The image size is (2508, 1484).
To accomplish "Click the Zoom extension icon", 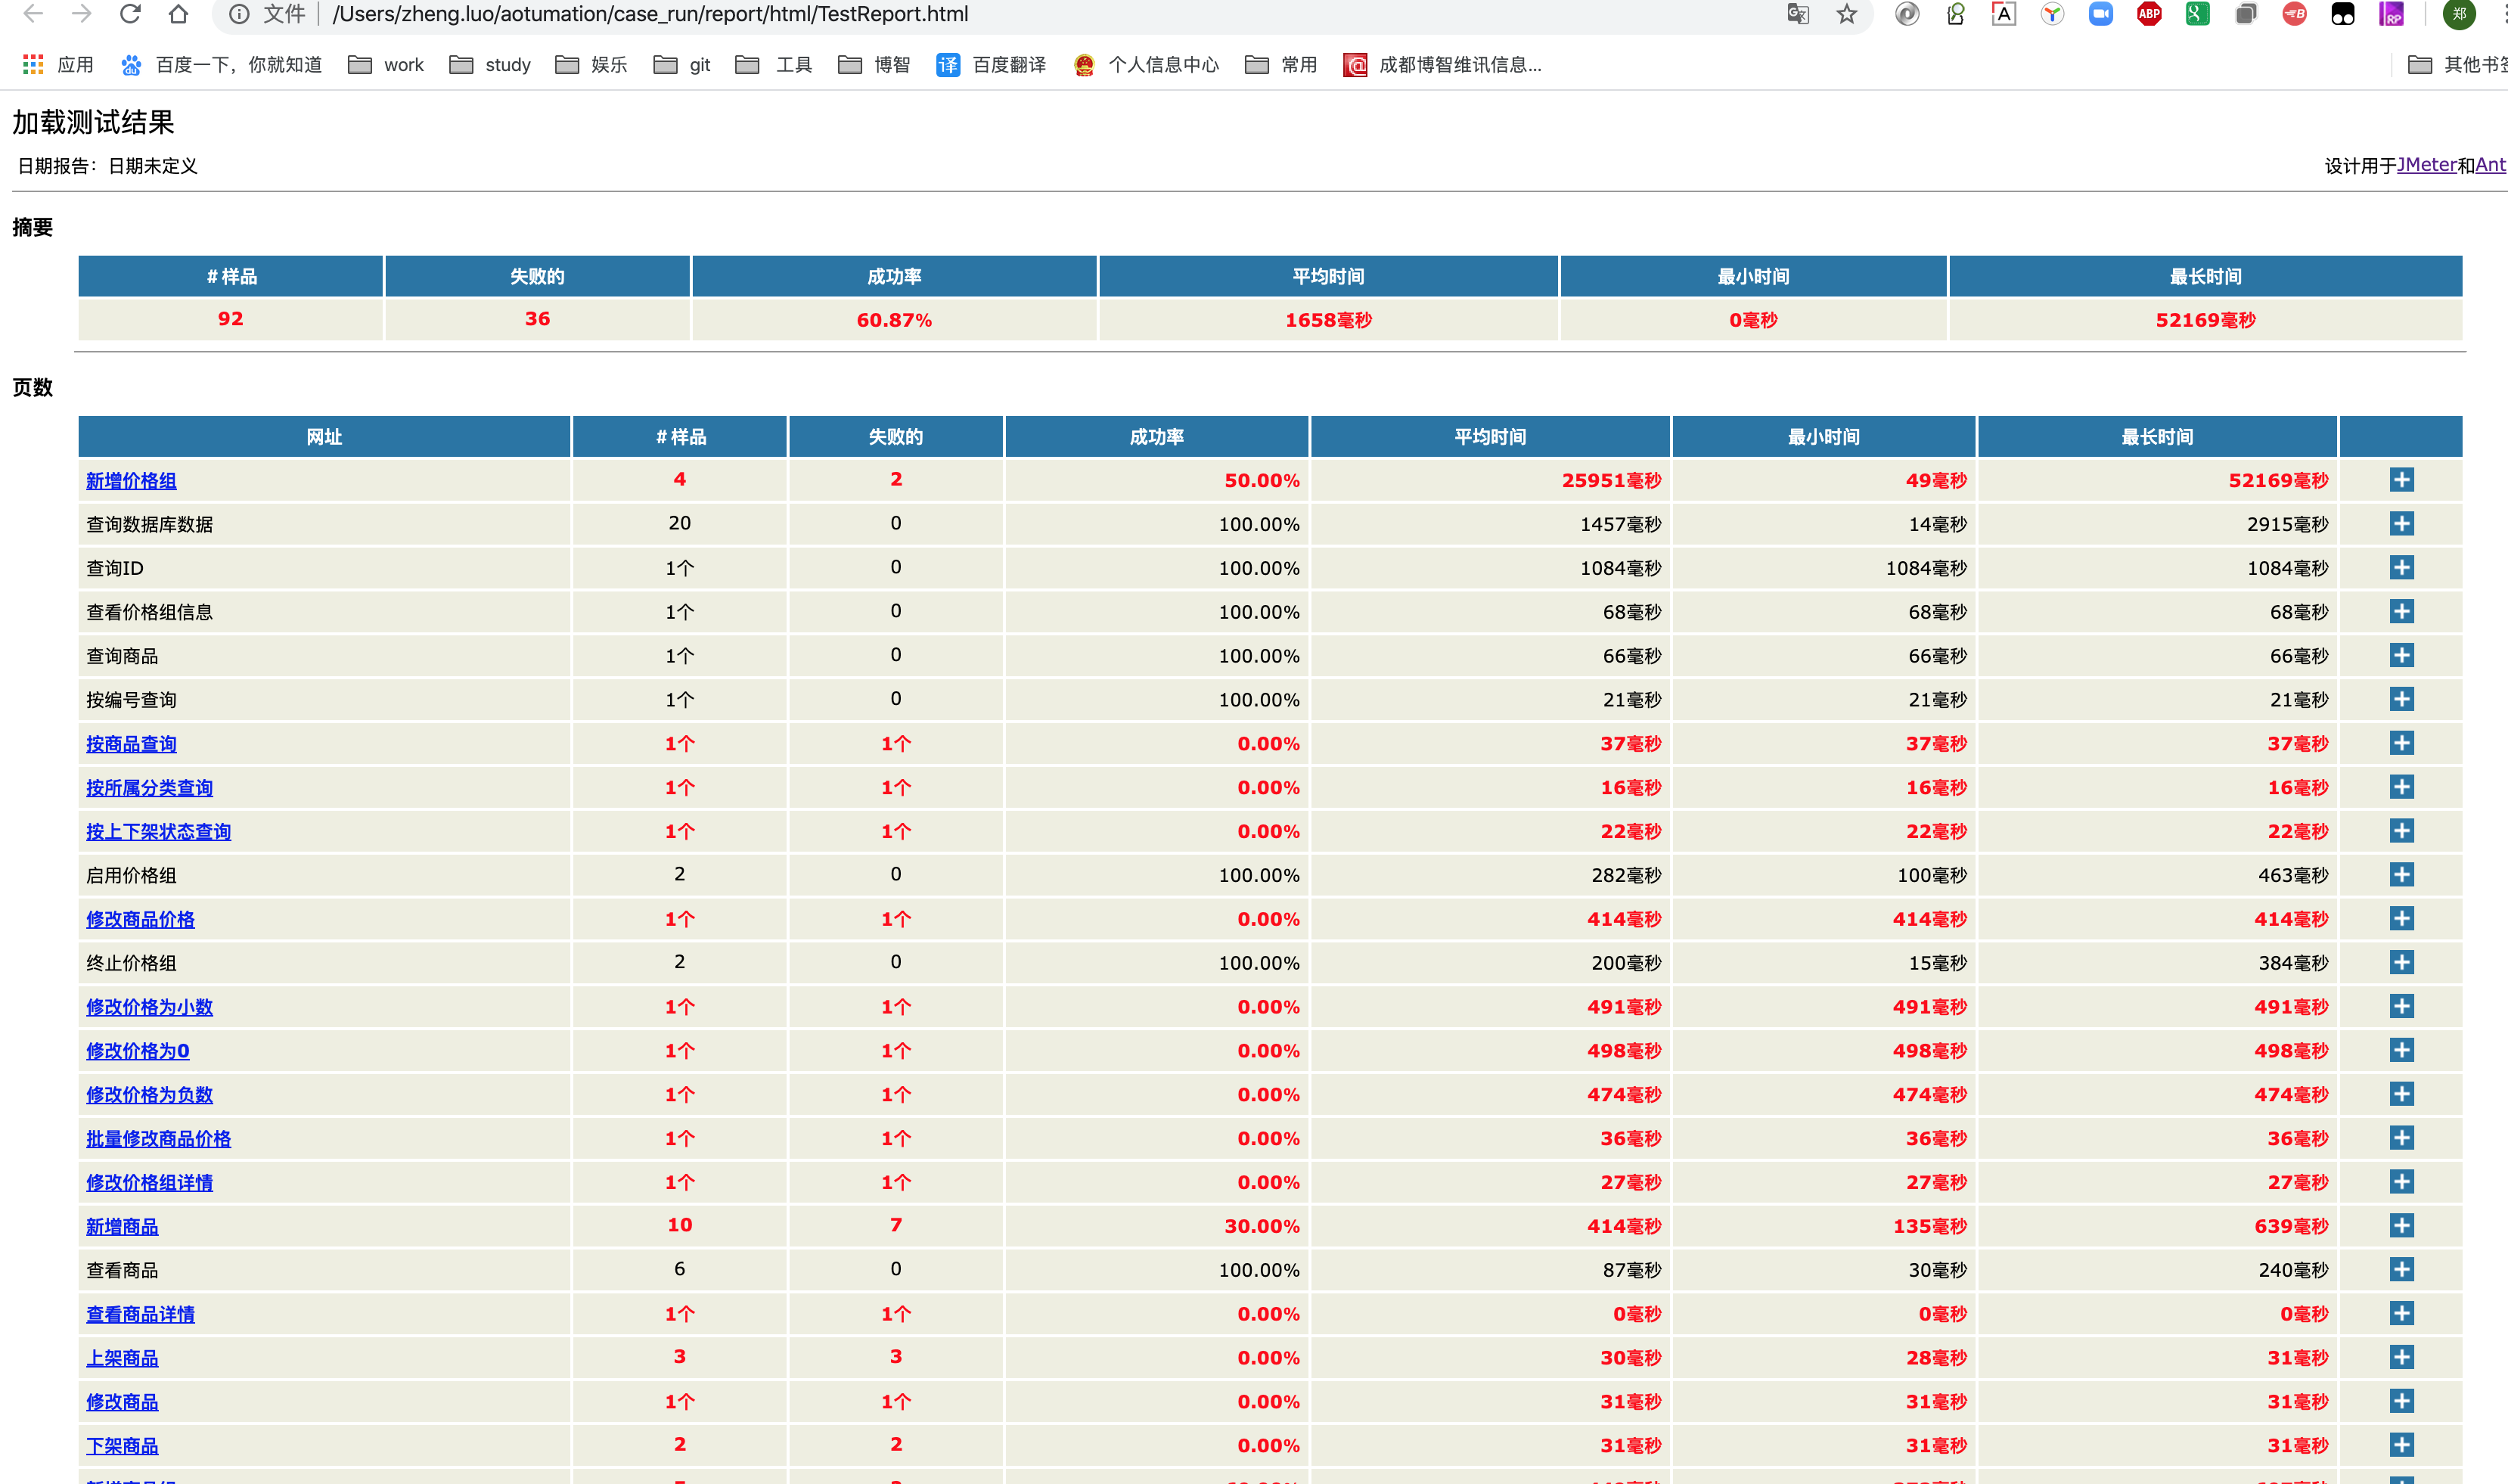I will click(2100, 14).
